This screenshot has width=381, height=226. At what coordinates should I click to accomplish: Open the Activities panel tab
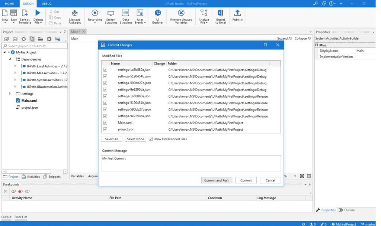coord(31,177)
